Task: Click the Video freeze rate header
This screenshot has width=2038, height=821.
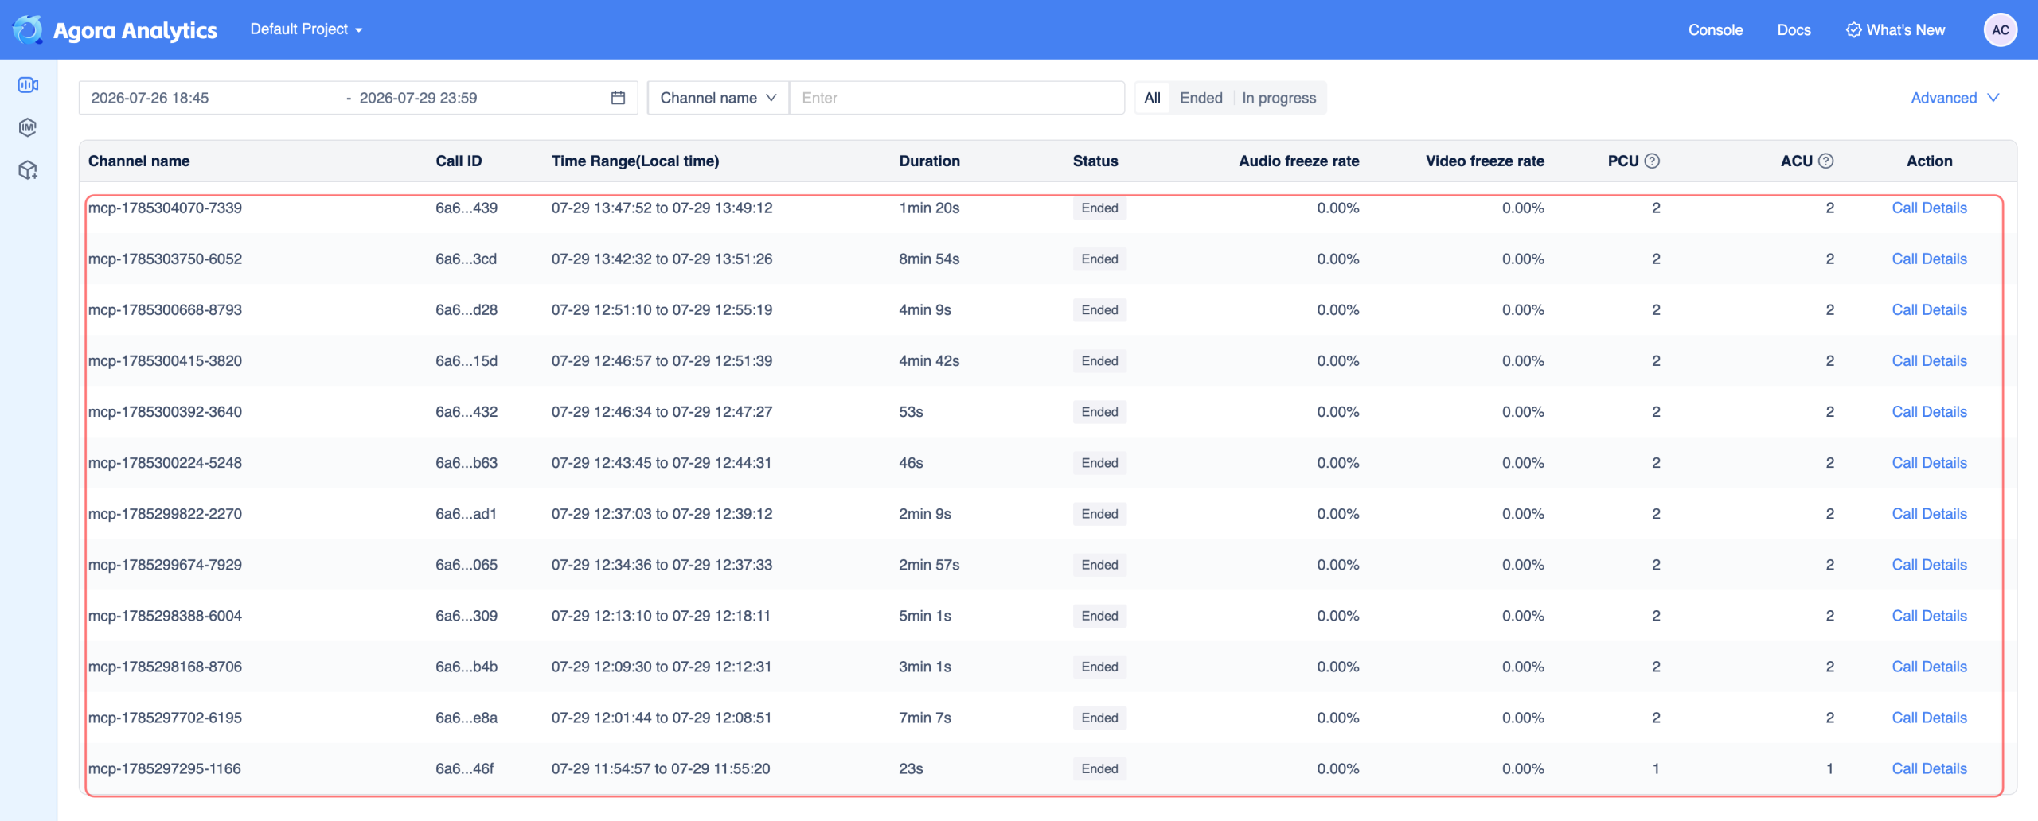Action: click(x=1485, y=161)
